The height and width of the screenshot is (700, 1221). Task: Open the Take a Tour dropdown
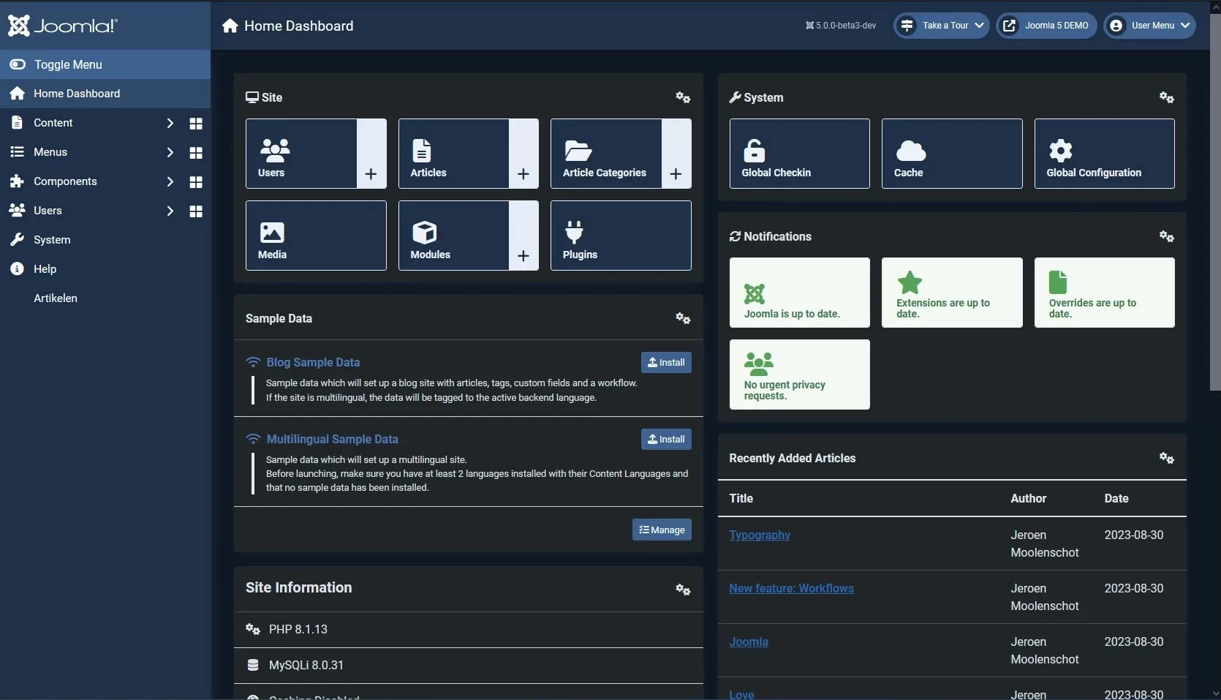click(940, 26)
